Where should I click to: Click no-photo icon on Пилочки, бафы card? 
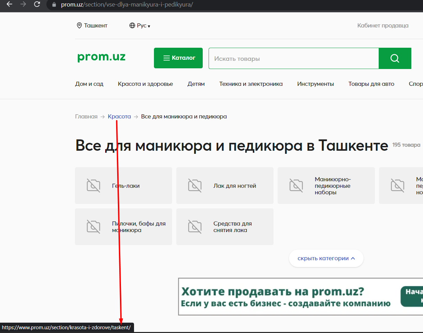pyautogui.click(x=93, y=227)
